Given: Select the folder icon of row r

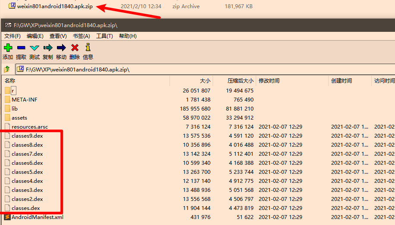Looking at the screenshot, I should 7,90.
